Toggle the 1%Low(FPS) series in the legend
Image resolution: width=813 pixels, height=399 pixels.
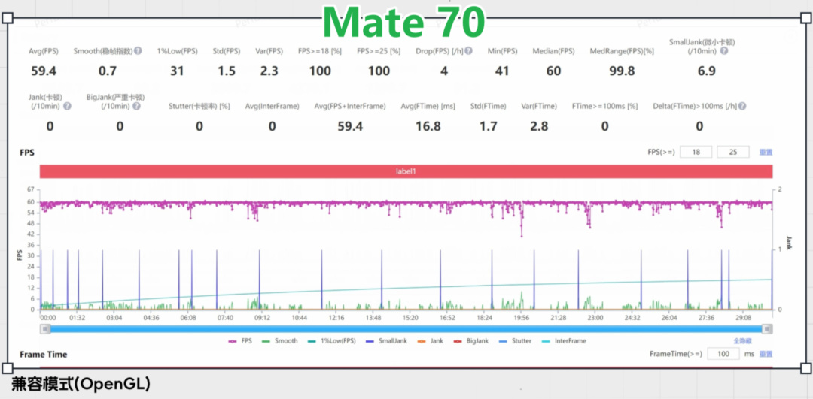(x=333, y=341)
